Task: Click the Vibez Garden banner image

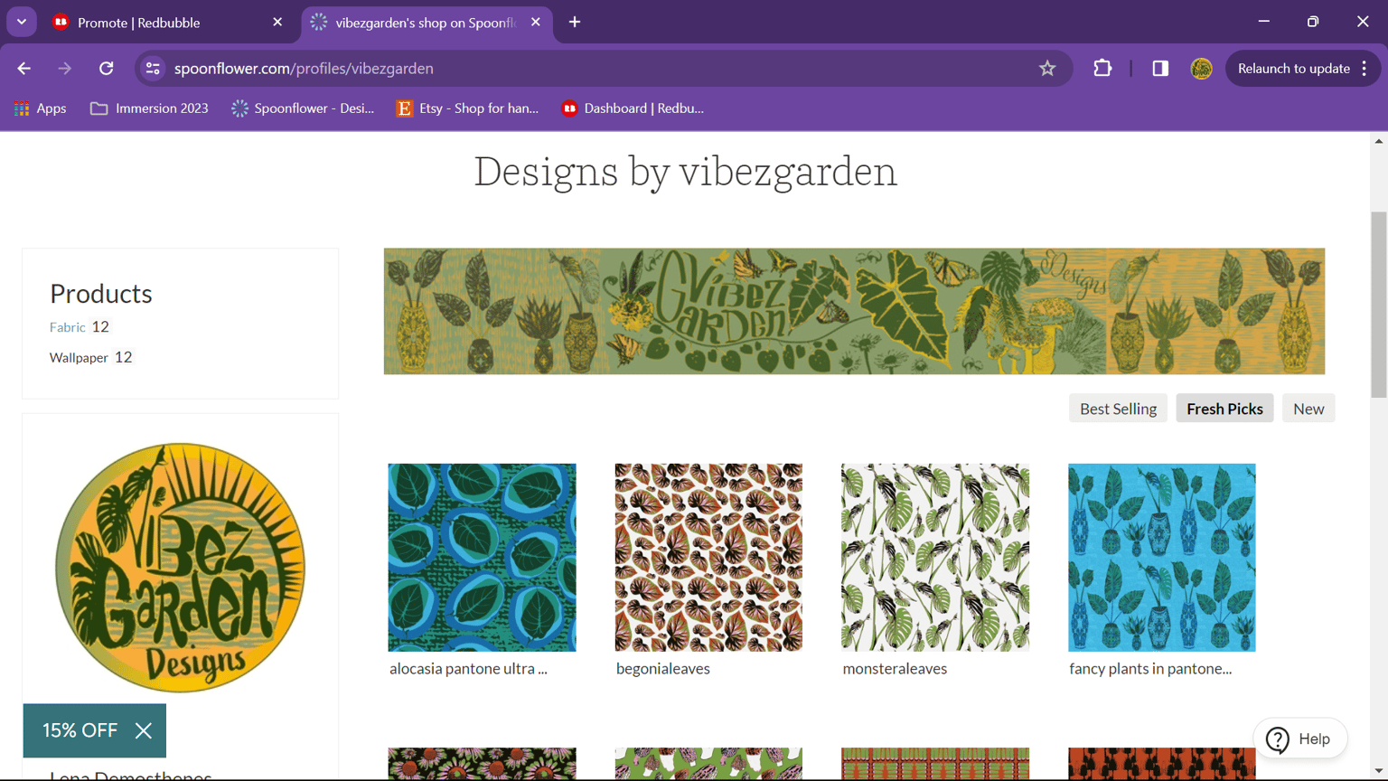Action: [x=854, y=311]
